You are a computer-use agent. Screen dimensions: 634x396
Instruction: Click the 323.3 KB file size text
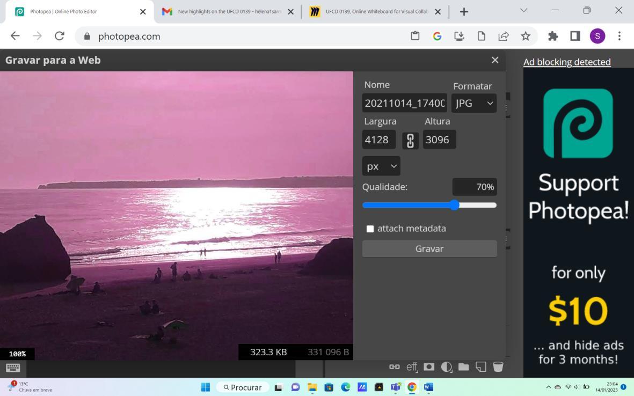(x=268, y=353)
